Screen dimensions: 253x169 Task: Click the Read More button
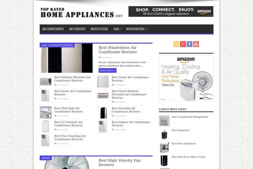(108, 71)
